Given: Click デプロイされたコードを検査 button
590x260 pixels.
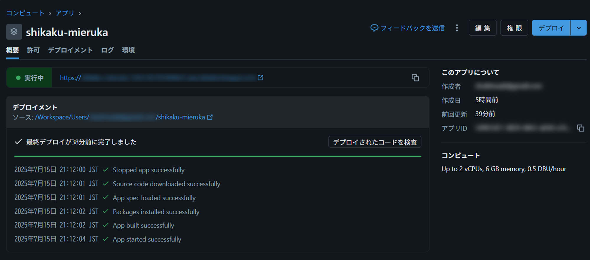Looking at the screenshot, I should (x=375, y=142).
